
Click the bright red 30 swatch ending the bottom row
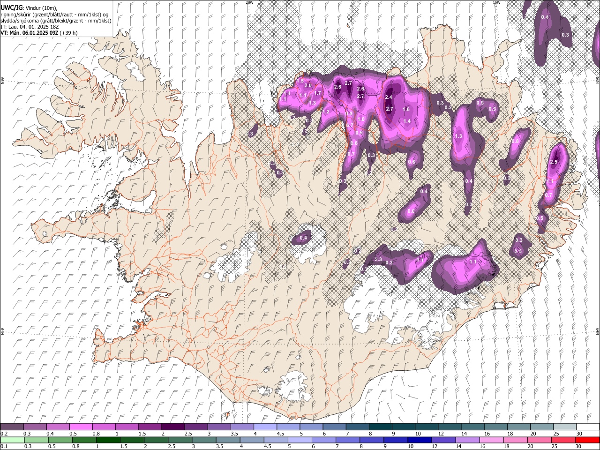[587, 440]
